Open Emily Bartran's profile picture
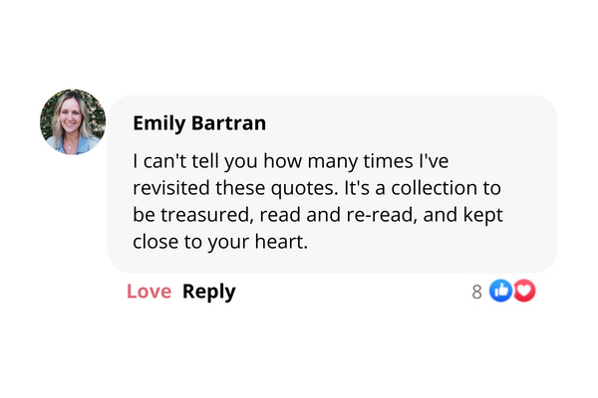Screen dimensions: 598x398 (x=73, y=121)
